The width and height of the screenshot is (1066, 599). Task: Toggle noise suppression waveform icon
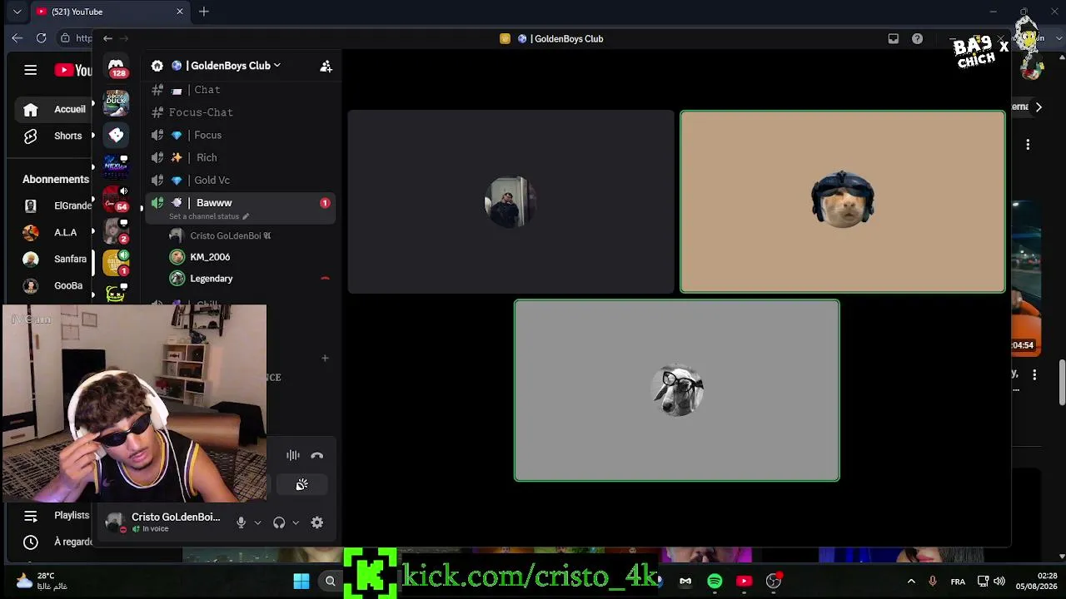[x=293, y=455]
